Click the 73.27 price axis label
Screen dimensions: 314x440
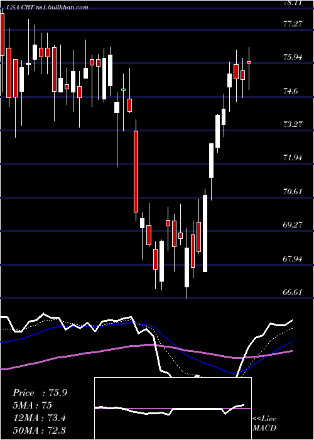293,124
